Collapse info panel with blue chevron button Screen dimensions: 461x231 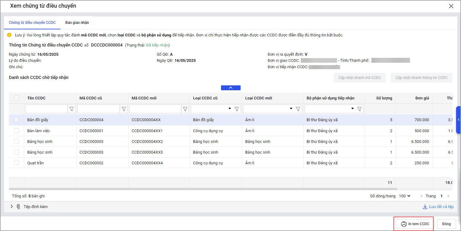[230, 88]
